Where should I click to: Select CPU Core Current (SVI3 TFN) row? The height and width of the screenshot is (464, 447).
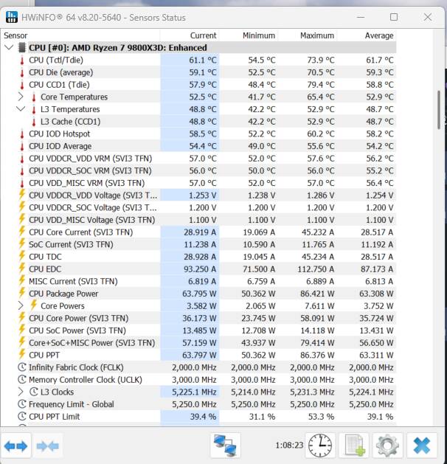pyautogui.click(x=198, y=232)
